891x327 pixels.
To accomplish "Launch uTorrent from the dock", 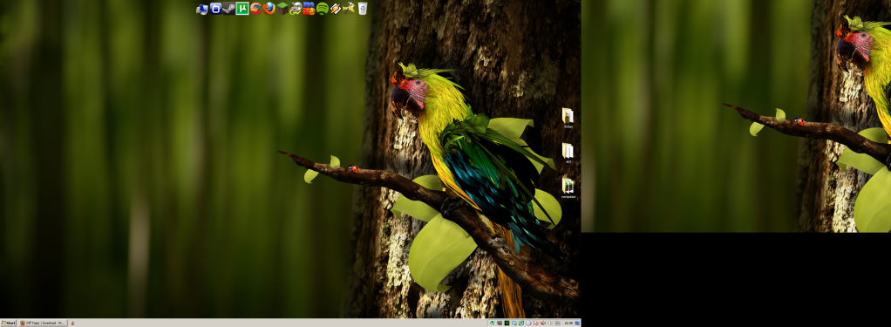I will pyautogui.click(x=242, y=9).
